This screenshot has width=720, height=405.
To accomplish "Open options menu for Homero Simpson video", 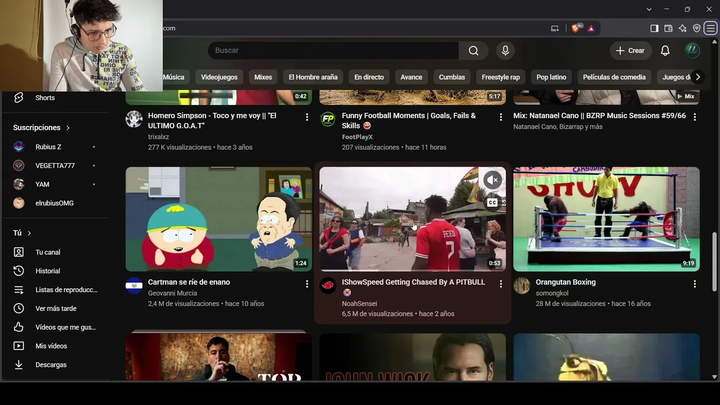I will coord(307,117).
